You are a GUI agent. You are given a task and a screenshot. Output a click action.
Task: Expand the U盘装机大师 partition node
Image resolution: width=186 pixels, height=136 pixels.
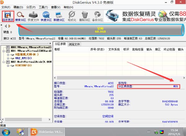8,55
